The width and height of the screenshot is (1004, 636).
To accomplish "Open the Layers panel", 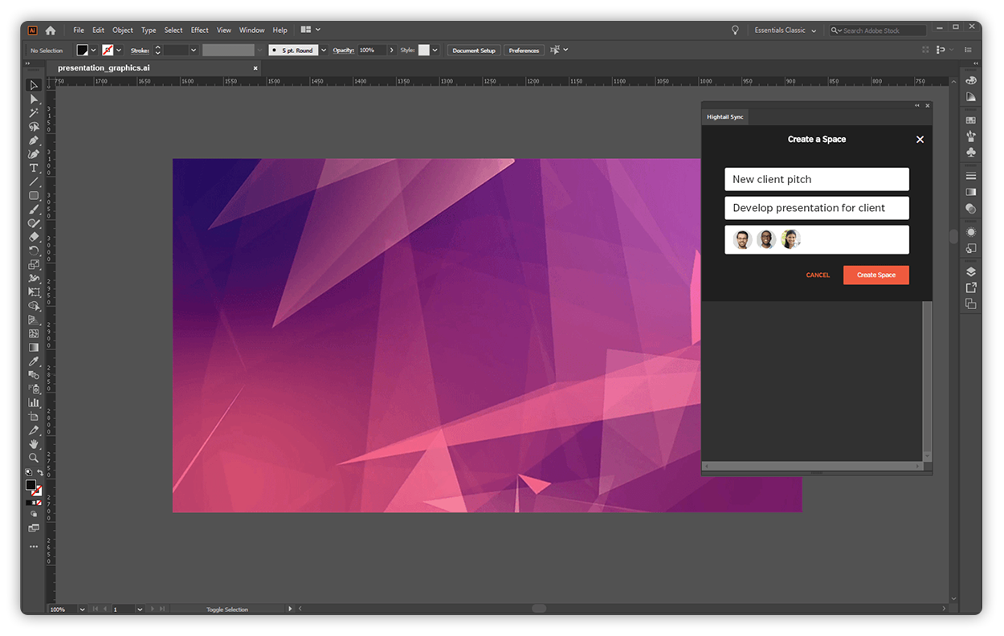I will (x=970, y=271).
